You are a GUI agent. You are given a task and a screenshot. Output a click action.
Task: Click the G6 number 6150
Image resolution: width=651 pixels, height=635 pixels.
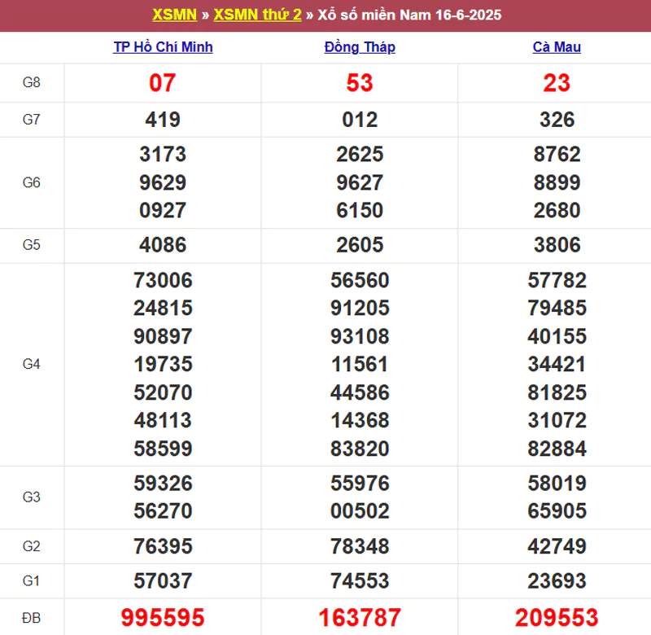click(x=360, y=210)
